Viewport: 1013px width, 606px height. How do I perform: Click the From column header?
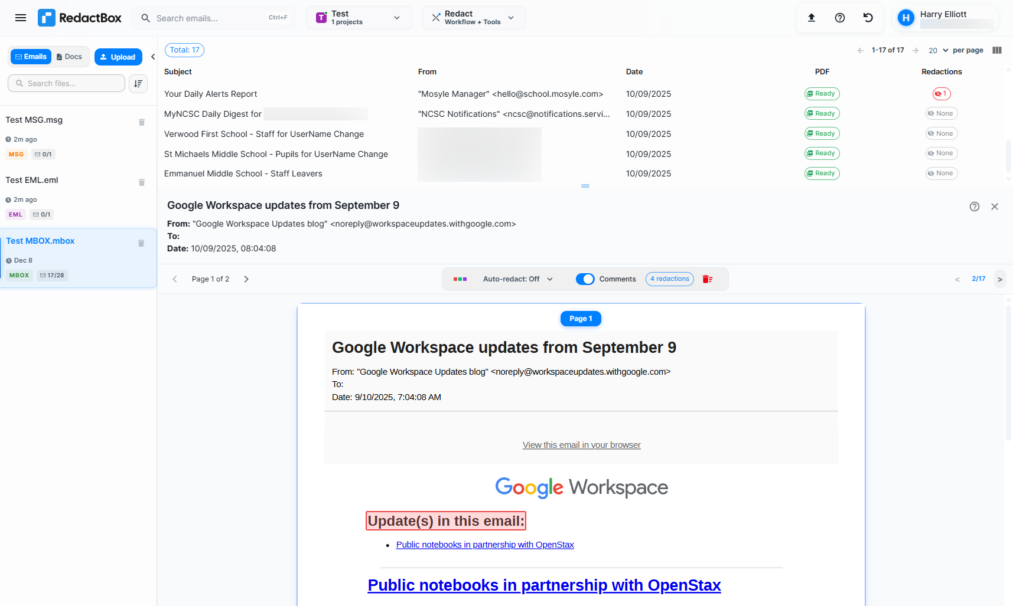[x=427, y=72]
